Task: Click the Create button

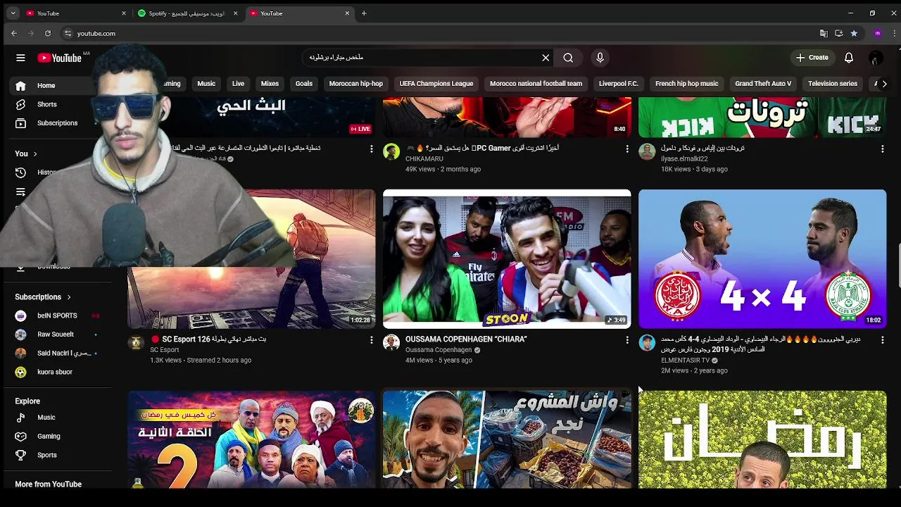Action: (812, 58)
